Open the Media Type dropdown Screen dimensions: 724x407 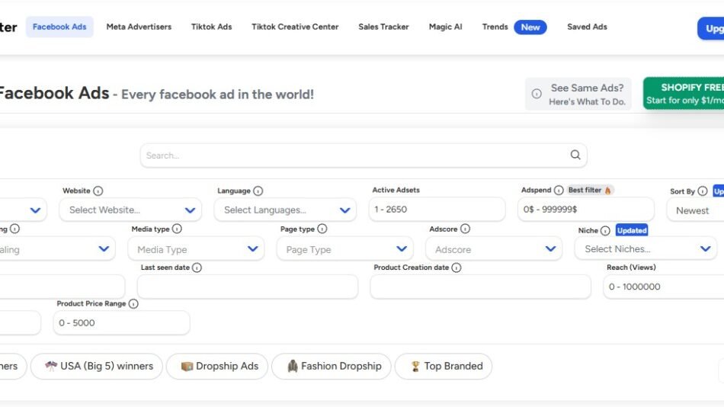(x=197, y=249)
